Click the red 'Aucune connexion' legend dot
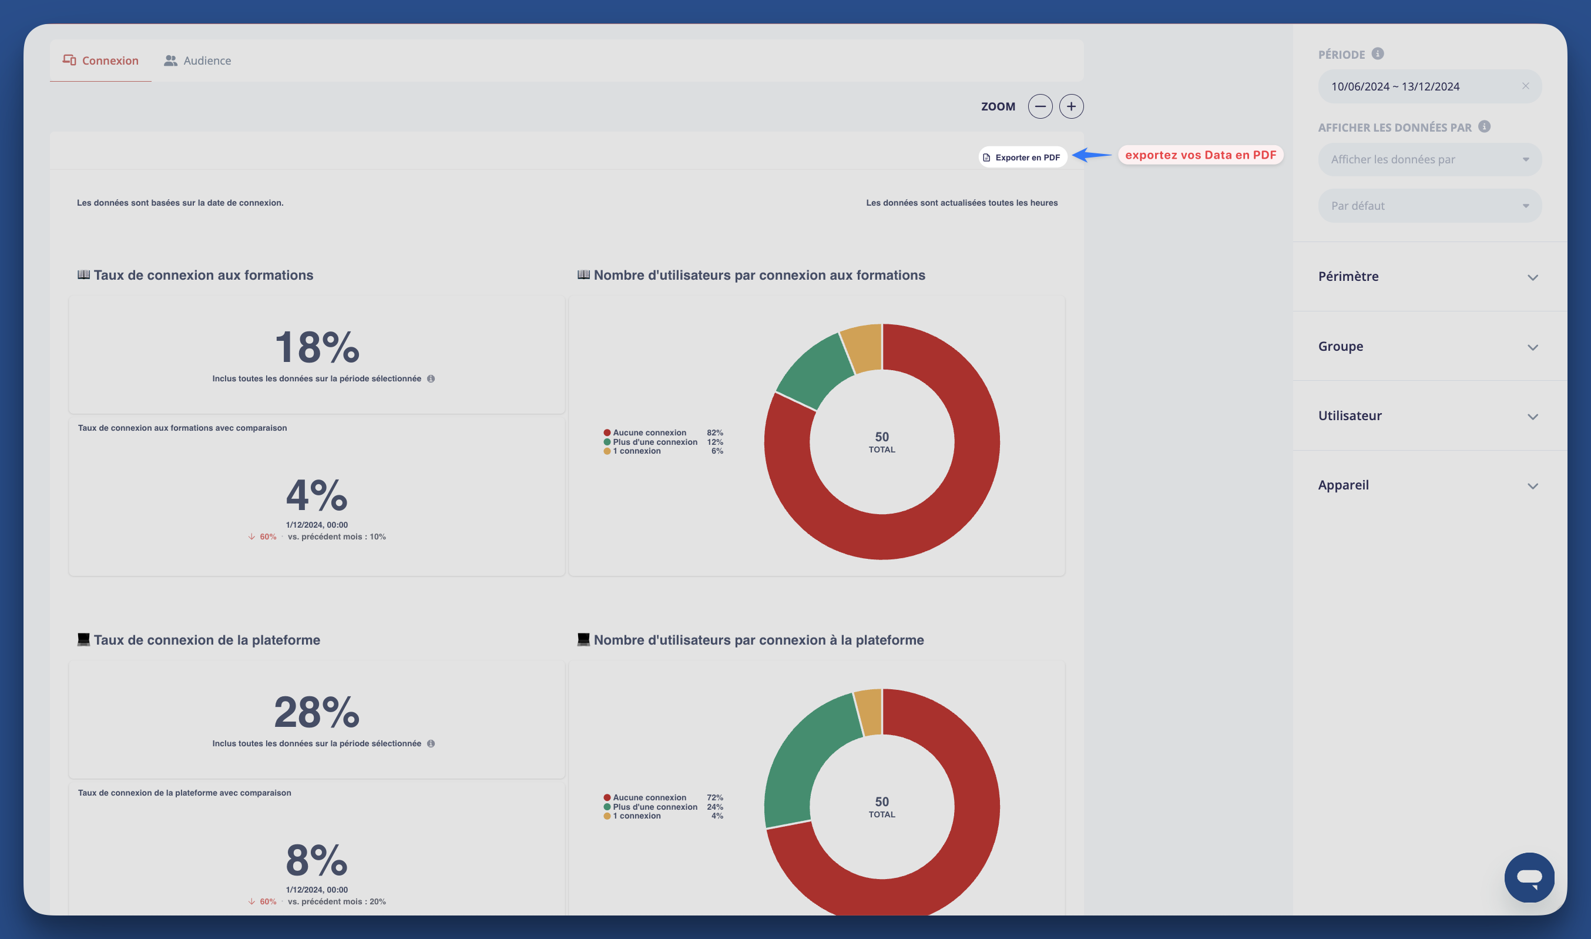The width and height of the screenshot is (1591, 939). point(607,432)
